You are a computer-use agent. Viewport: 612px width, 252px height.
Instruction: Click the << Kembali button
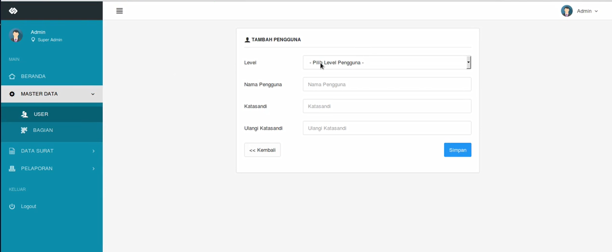click(x=262, y=150)
